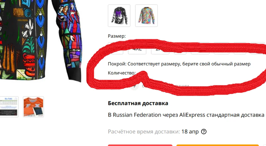Click the 18 апр delivery date
This screenshot has width=266, height=146.
(190, 132)
